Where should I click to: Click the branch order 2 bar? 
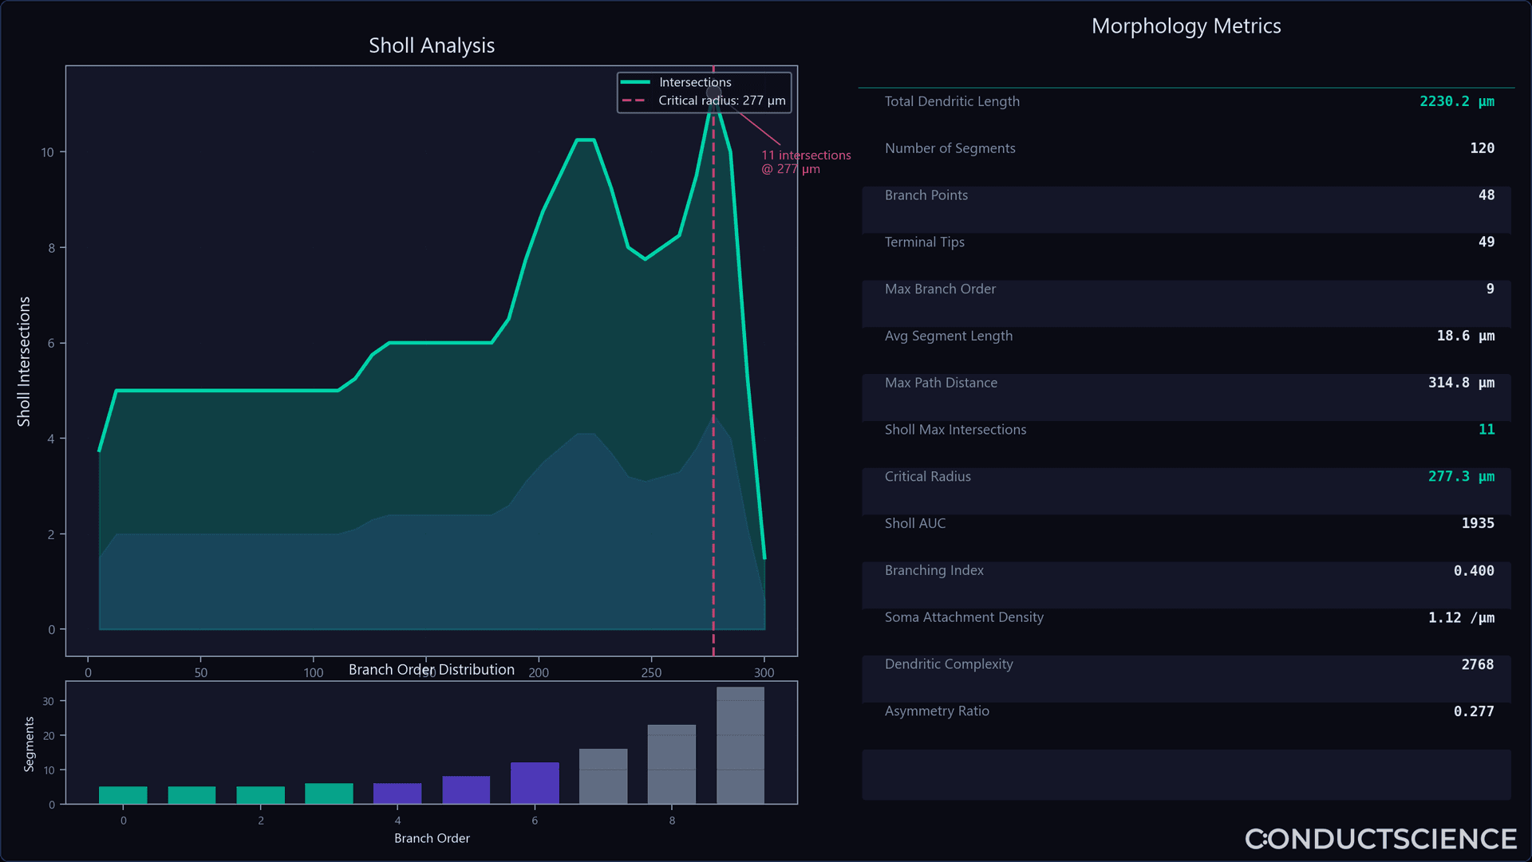point(260,795)
